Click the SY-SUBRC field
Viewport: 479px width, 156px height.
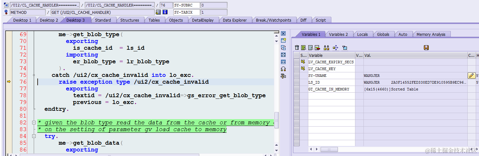[187, 5]
